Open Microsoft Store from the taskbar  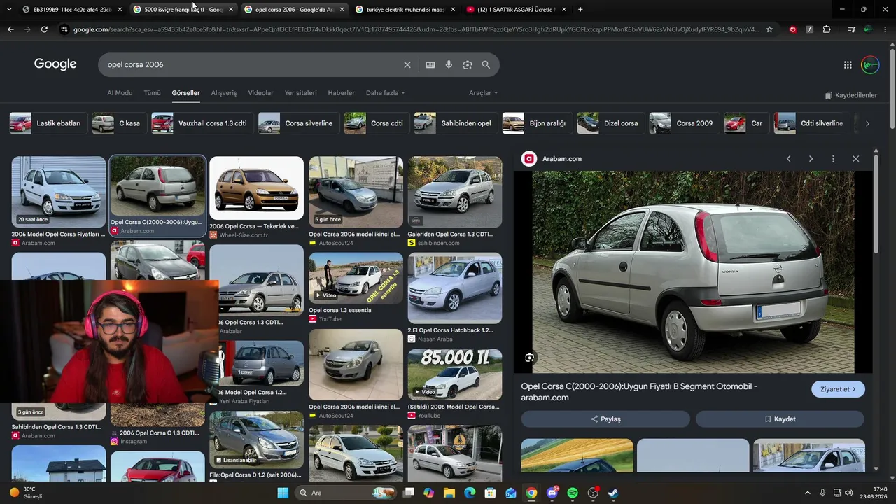point(491,493)
